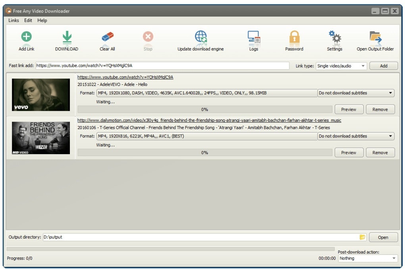Open Settings gear icon
This screenshot has height=269, width=405.
[334, 38]
